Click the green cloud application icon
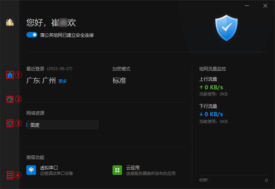This screenshot has width=275, height=189. click(x=117, y=170)
